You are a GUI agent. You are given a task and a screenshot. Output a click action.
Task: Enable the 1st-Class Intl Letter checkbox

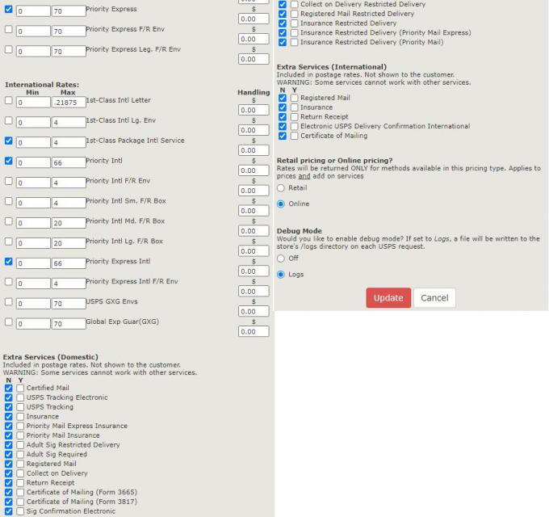point(9,100)
